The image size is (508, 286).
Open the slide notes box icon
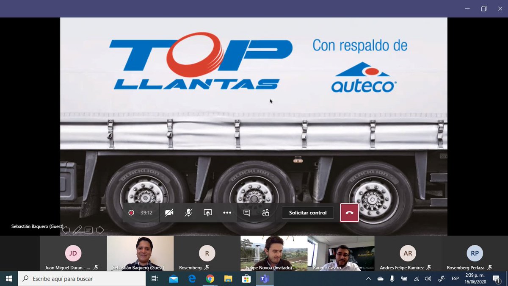coord(88,230)
